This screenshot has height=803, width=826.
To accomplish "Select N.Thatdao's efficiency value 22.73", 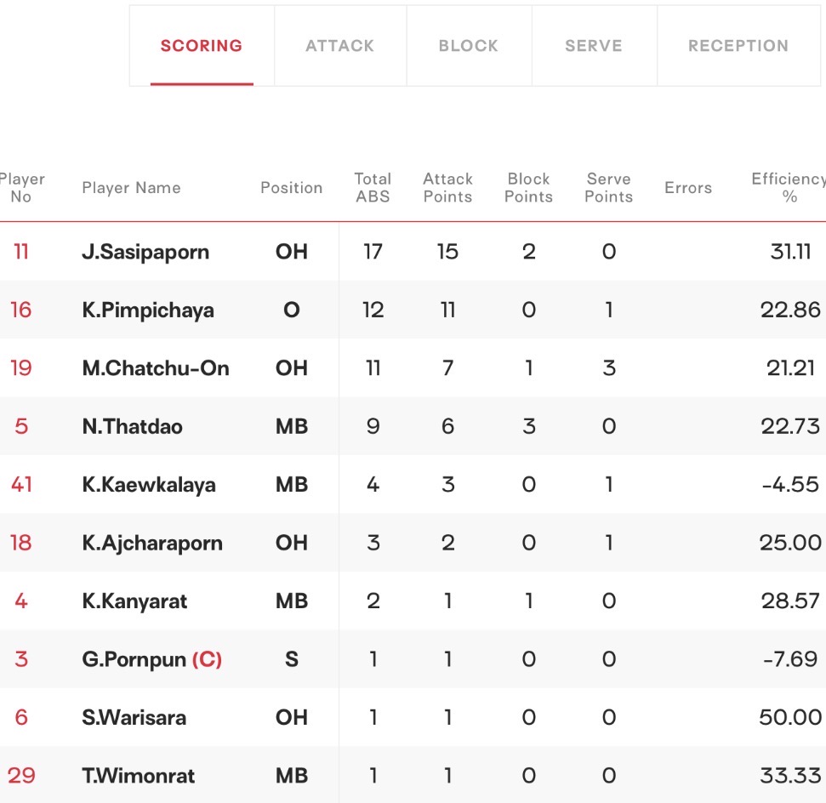I will 790,426.
